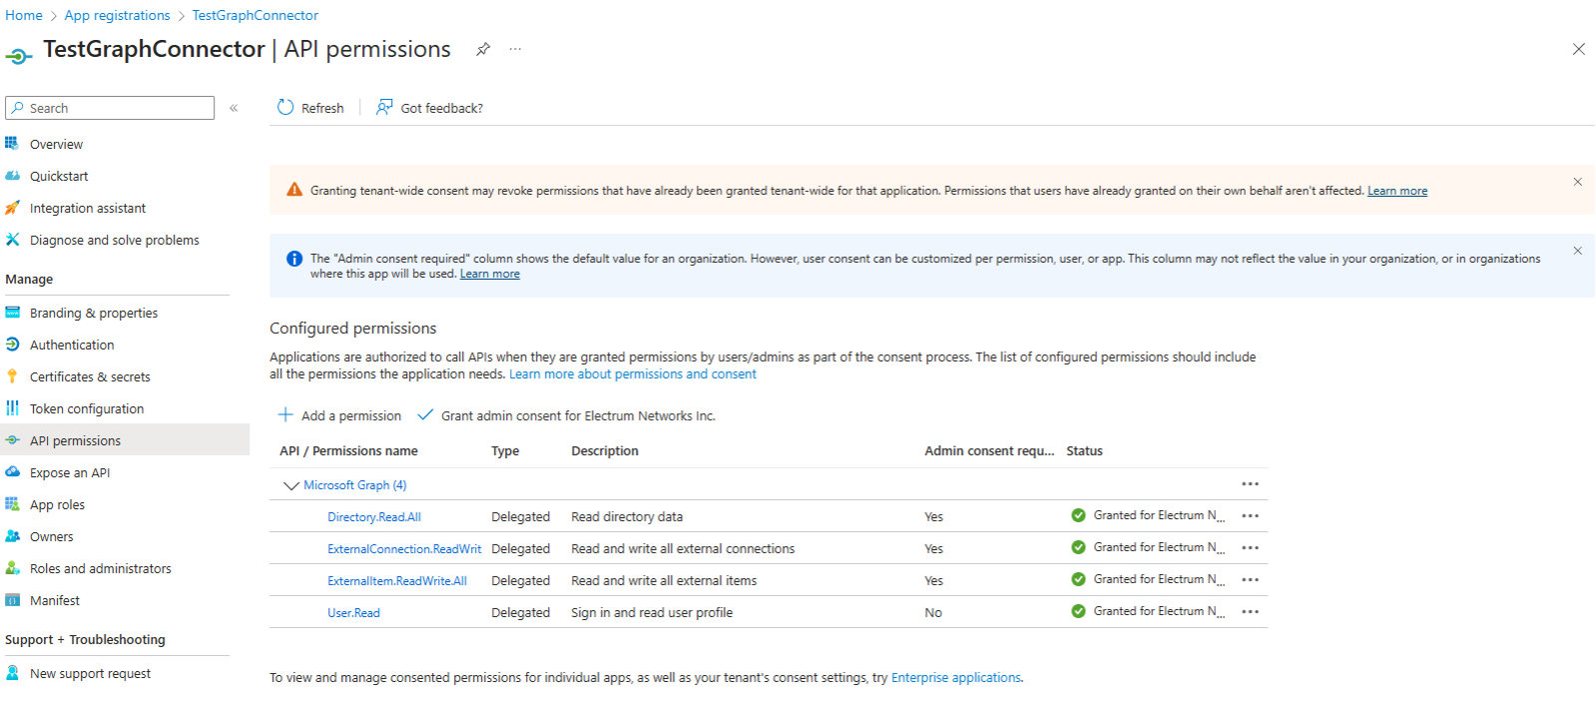
Task: Close the API permissions blade
Action: click(x=1579, y=49)
